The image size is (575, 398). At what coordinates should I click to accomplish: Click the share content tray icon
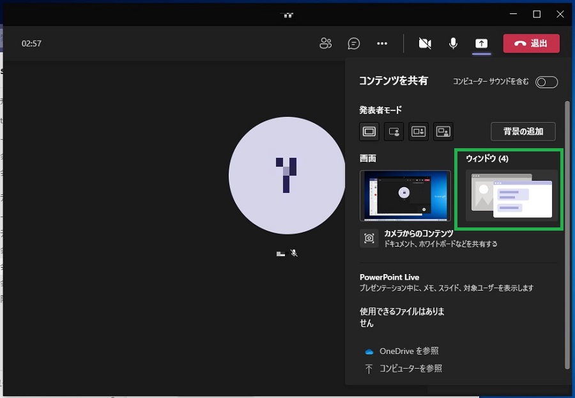(482, 43)
